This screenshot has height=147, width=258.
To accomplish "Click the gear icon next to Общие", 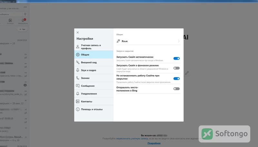I will click(x=78, y=54).
